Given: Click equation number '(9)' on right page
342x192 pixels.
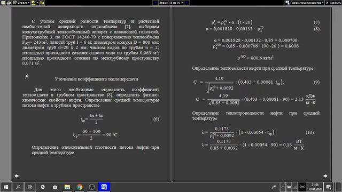Looking at the screenshot, I should pyautogui.click(x=316, y=82).
